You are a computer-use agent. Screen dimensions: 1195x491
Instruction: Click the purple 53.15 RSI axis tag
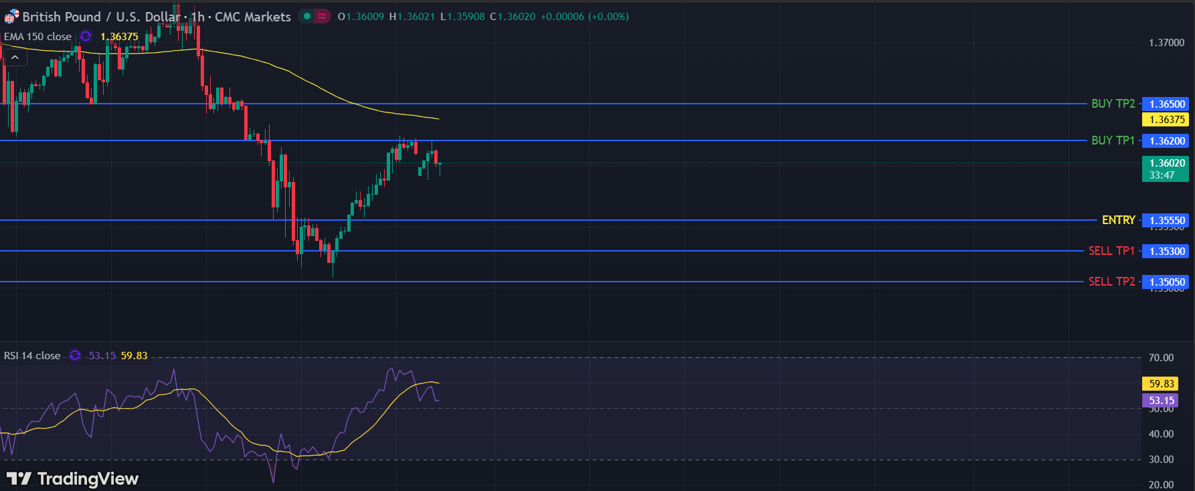pyautogui.click(x=1161, y=401)
